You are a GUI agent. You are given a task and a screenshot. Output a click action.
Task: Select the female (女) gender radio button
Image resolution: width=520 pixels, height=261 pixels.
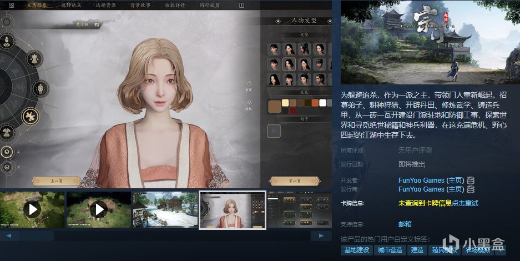(x=7, y=152)
